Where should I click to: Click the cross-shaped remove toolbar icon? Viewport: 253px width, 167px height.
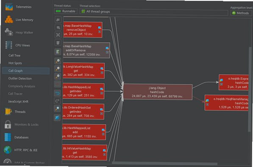pyautogui.click(x=58, y=35)
